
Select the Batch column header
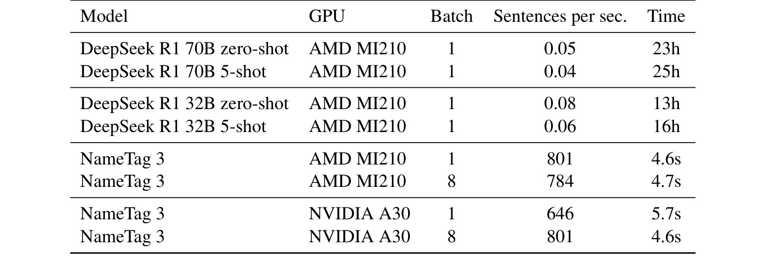(x=451, y=16)
